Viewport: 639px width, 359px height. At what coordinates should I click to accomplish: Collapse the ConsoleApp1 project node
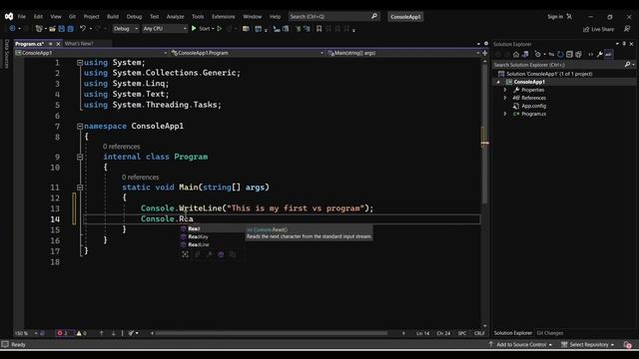tap(498, 82)
